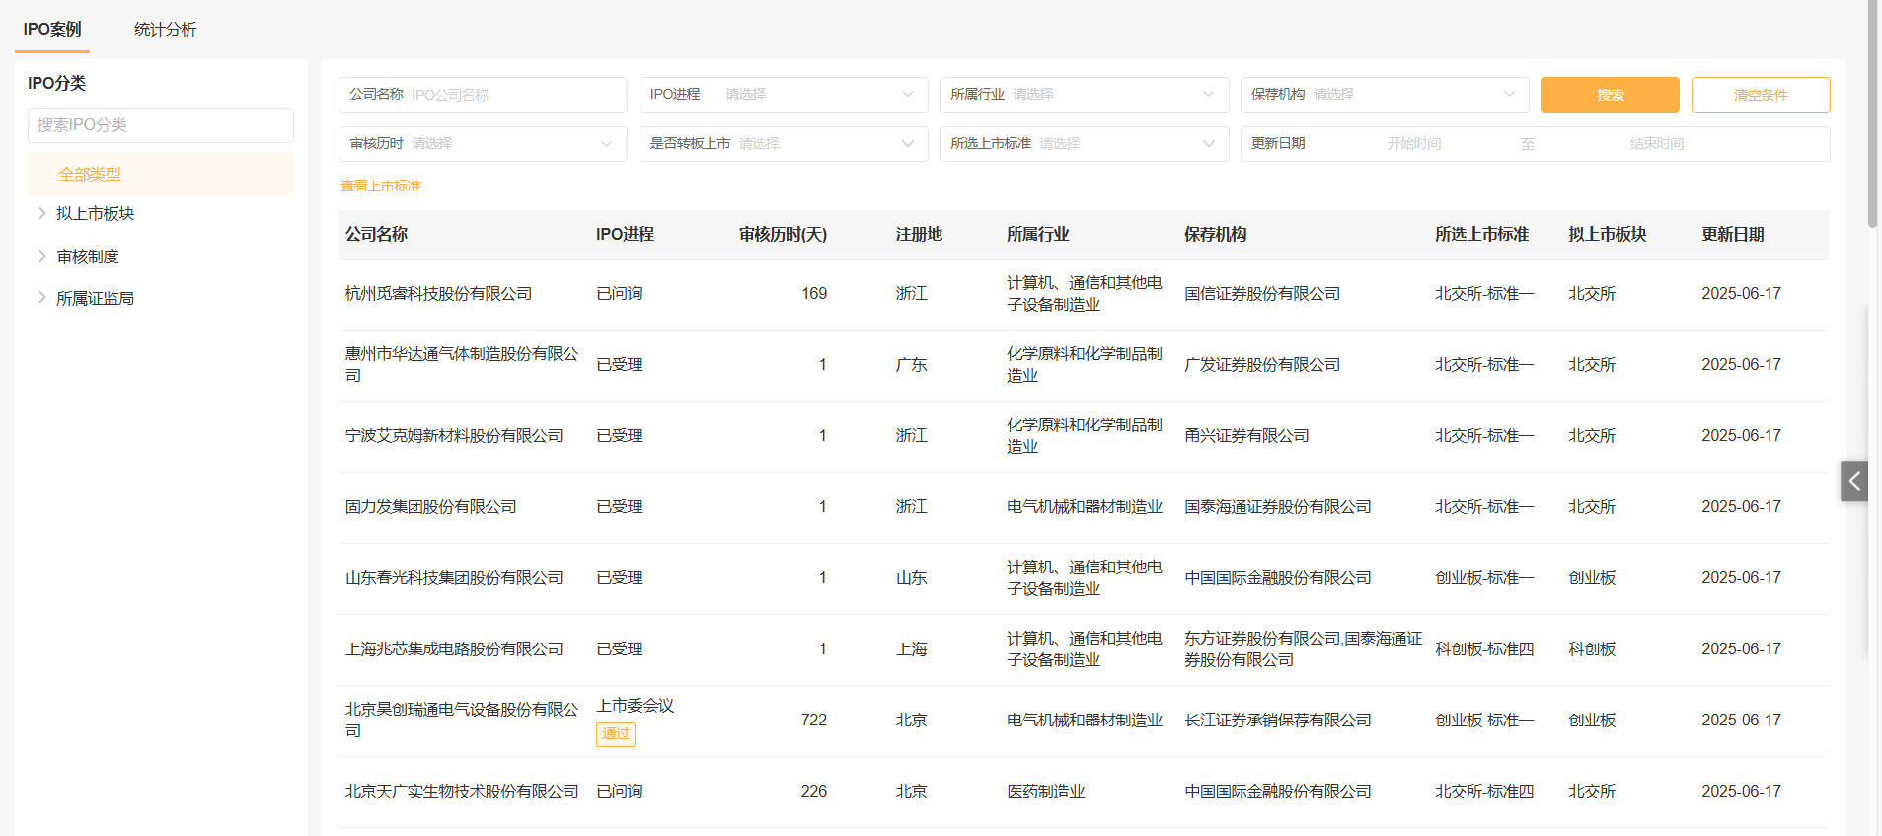Click the 清空条件 button
The image size is (1882, 836).
pos(1761,95)
